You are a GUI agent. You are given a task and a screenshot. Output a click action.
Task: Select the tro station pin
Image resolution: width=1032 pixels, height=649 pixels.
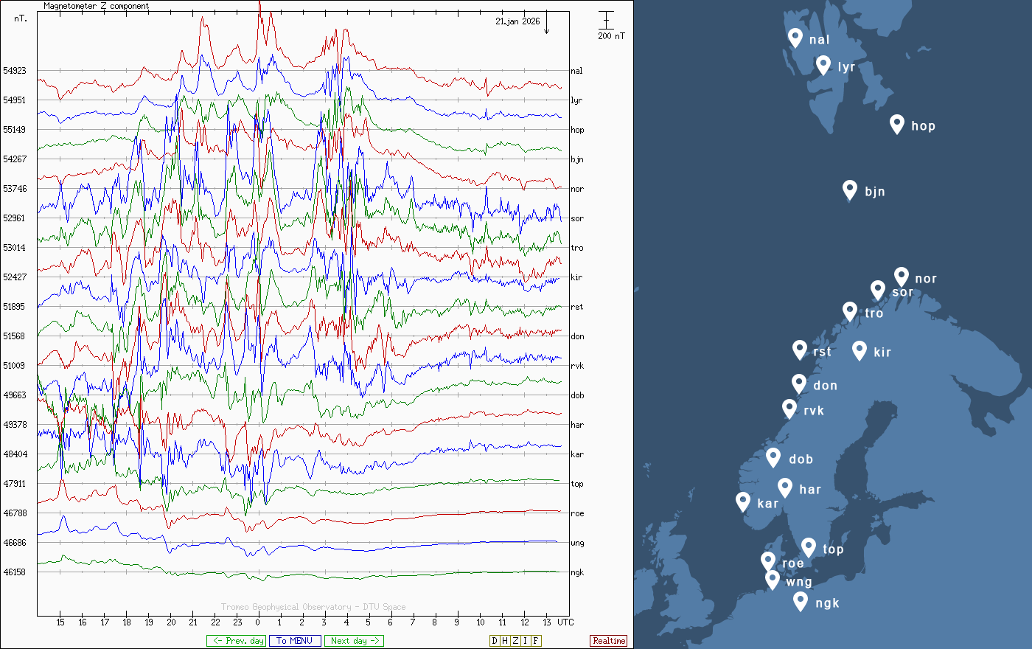(849, 311)
